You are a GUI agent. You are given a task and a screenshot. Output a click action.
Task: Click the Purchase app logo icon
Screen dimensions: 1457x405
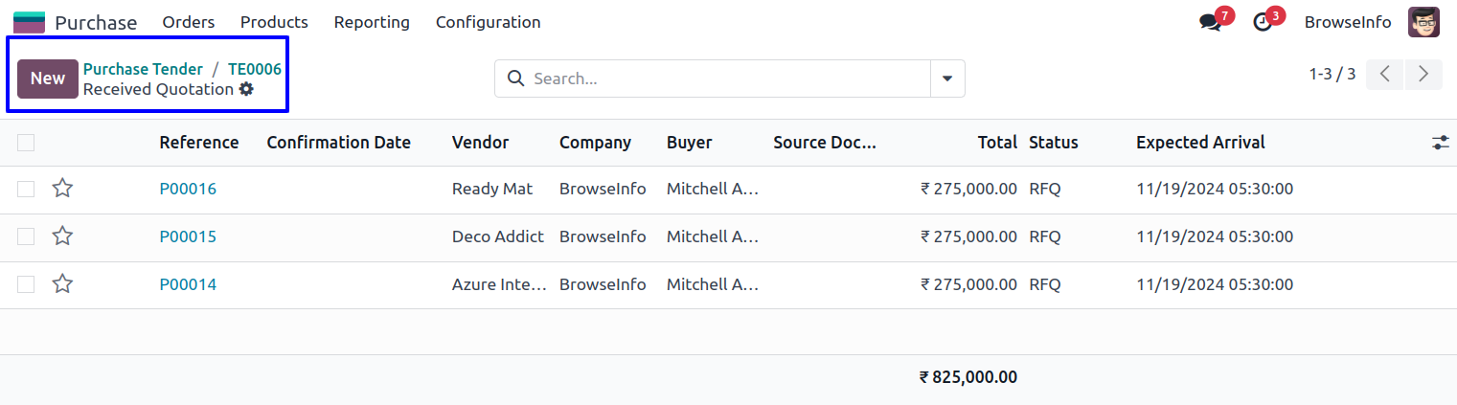coord(29,22)
